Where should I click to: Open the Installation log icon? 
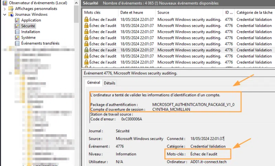coord(18,32)
